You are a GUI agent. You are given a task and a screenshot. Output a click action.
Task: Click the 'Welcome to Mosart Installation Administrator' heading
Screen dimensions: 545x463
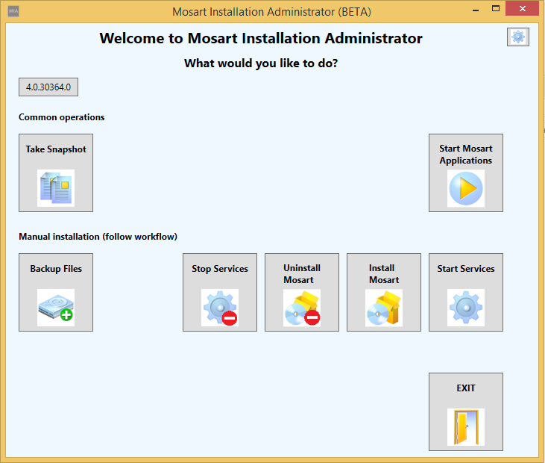tap(261, 38)
